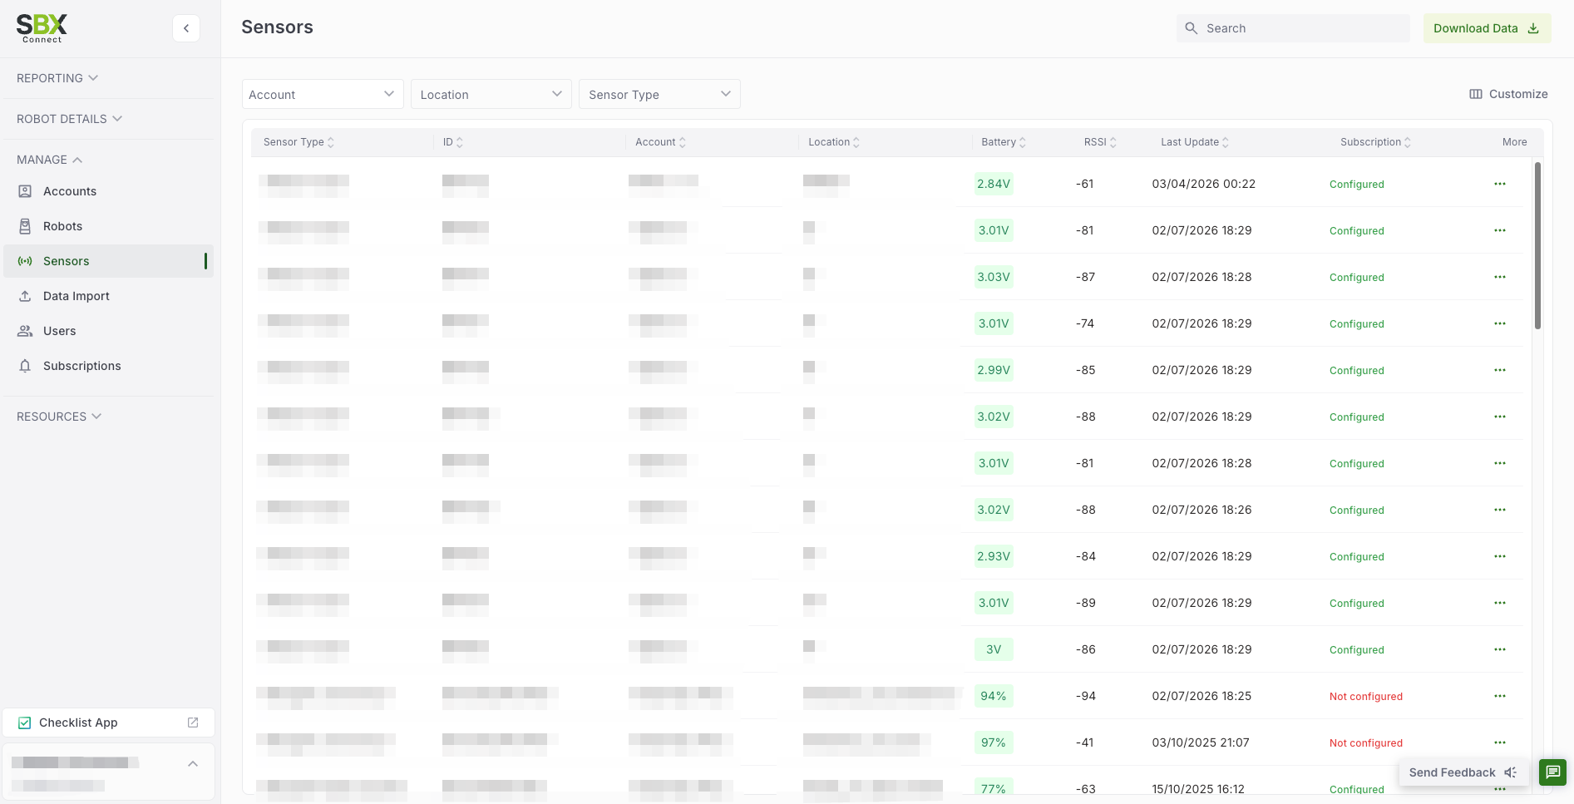Open More options for the 2.84V sensor row
This screenshot has height=804, width=1574.
(1500, 184)
